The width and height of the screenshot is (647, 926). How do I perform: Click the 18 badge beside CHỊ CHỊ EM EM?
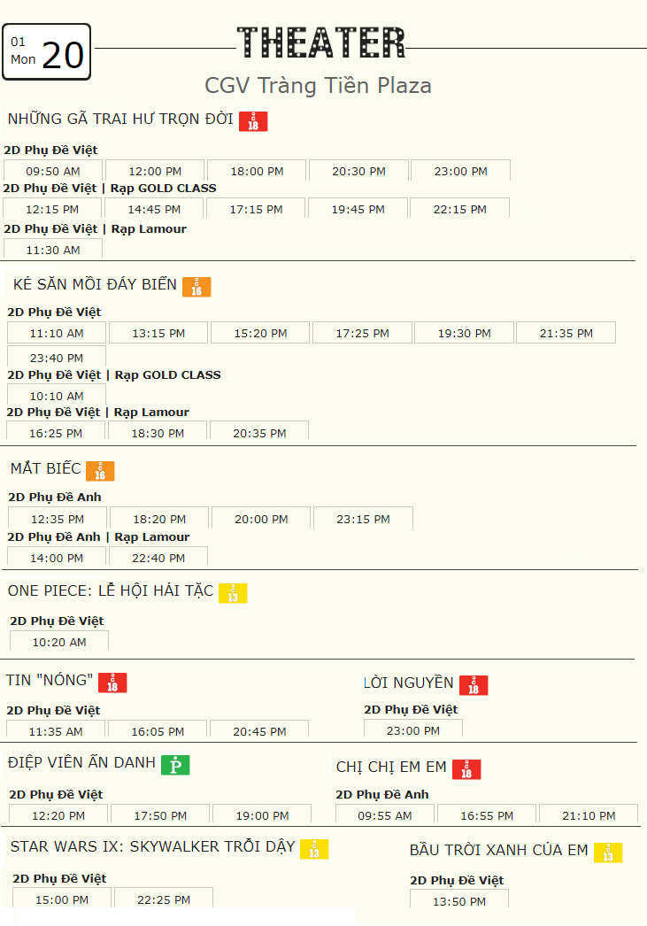466,769
